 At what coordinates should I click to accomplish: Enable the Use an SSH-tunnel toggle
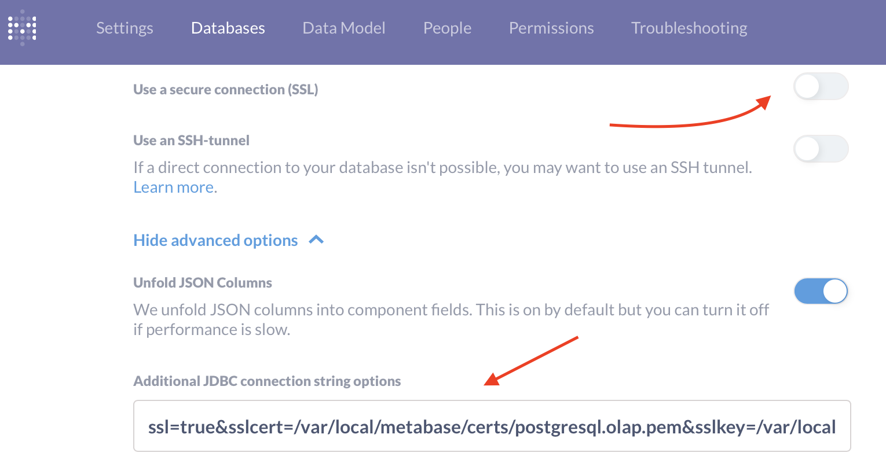pyautogui.click(x=821, y=148)
